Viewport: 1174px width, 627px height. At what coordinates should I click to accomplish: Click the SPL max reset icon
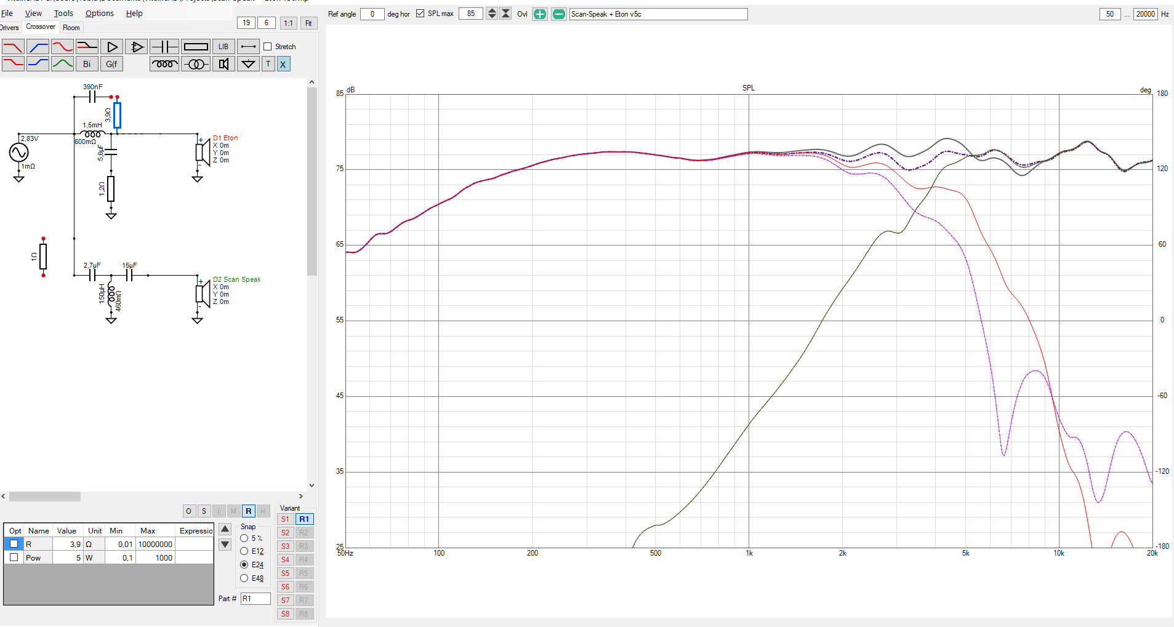(505, 14)
